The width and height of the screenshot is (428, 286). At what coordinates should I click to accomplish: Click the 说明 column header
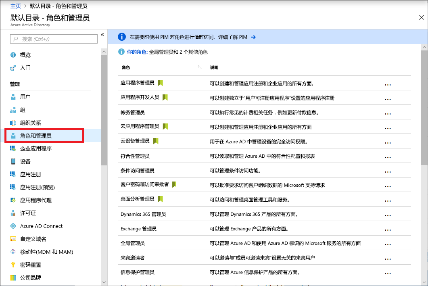[214, 67]
